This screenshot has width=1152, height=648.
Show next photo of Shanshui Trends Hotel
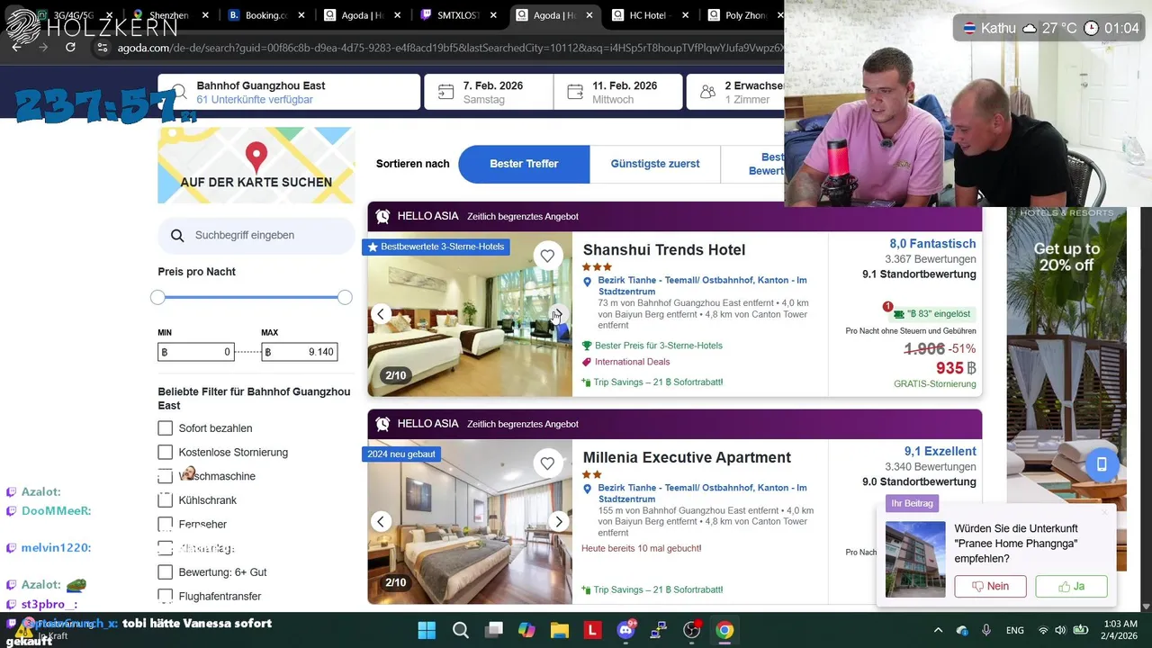(x=558, y=314)
